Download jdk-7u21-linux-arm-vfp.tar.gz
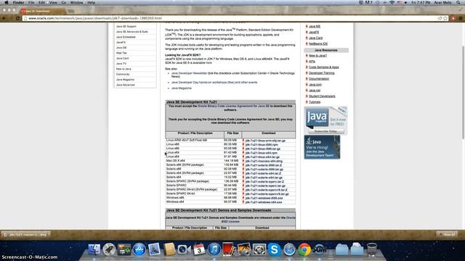 point(265,141)
